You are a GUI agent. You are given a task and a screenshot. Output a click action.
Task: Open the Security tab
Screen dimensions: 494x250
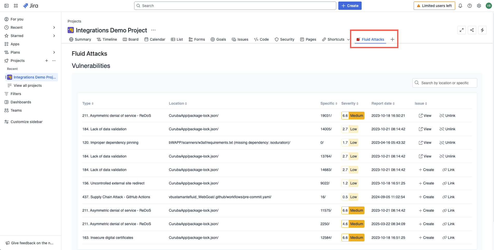coord(284,39)
